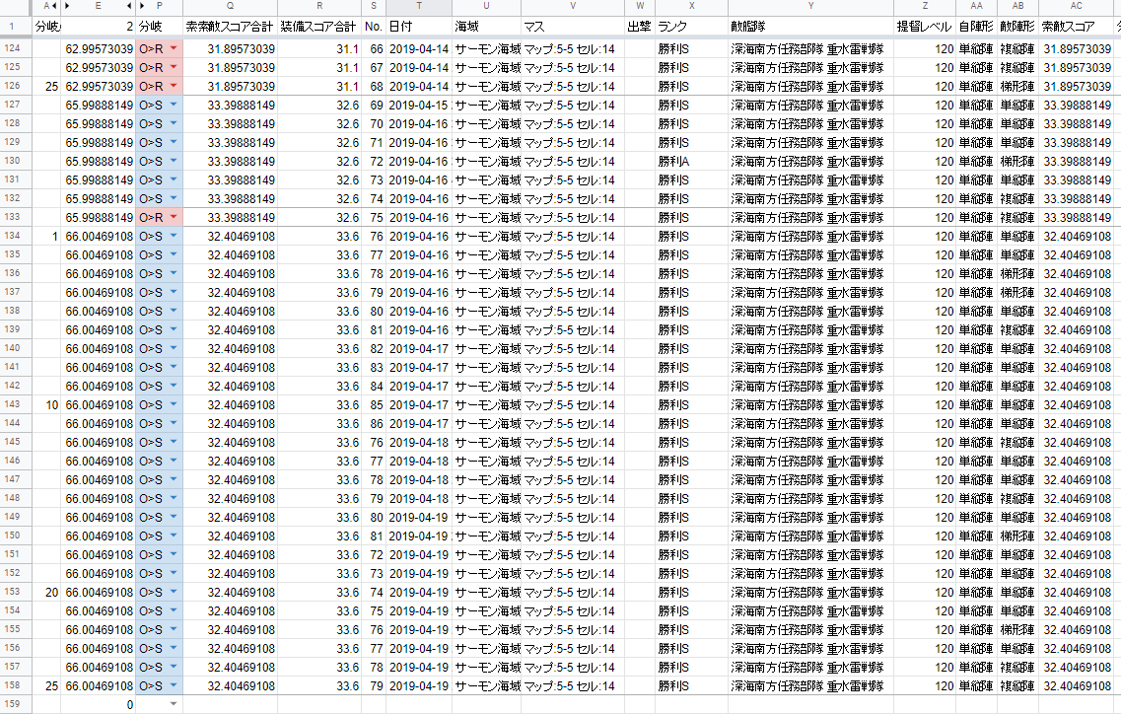Click the cell showing 2019-04-15
The width and height of the screenshot is (1121, 714).
418,105
